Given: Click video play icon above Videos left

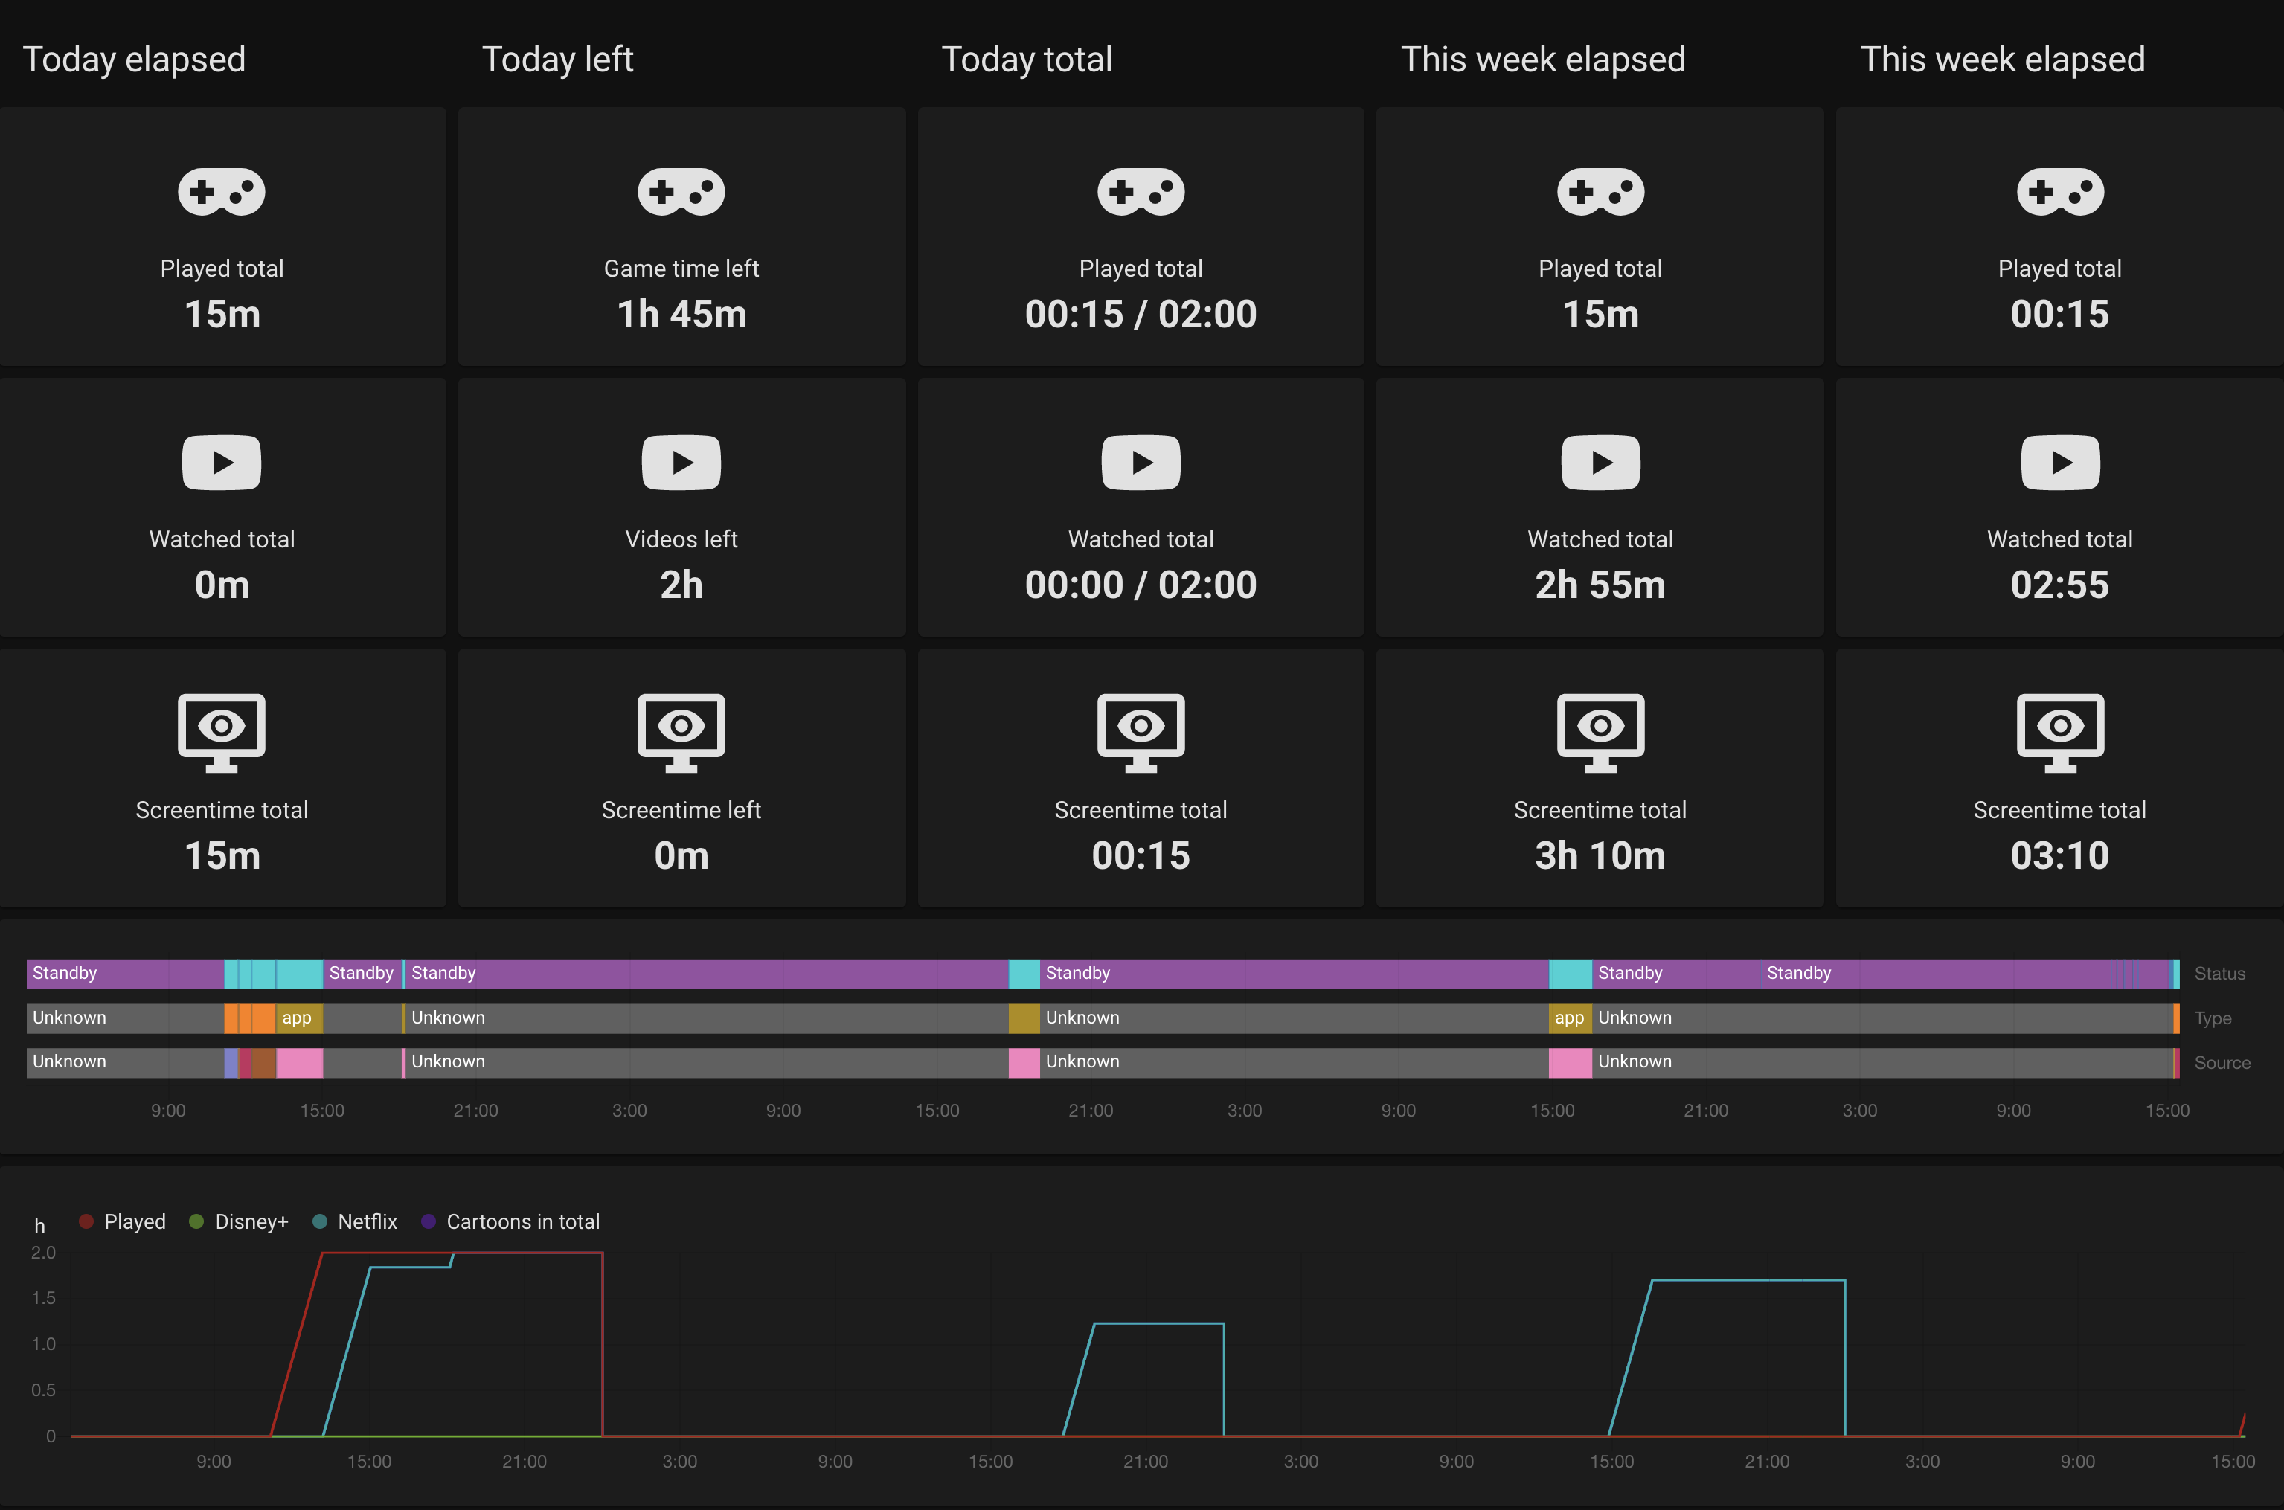Looking at the screenshot, I should tap(681, 462).
